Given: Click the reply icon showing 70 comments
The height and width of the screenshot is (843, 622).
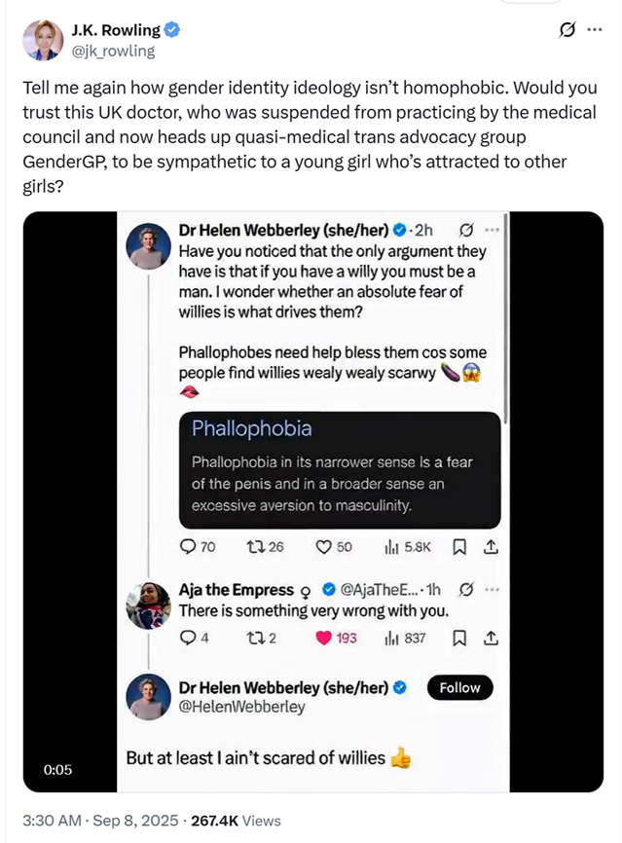Looking at the screenshot, I should pos(188,547).
